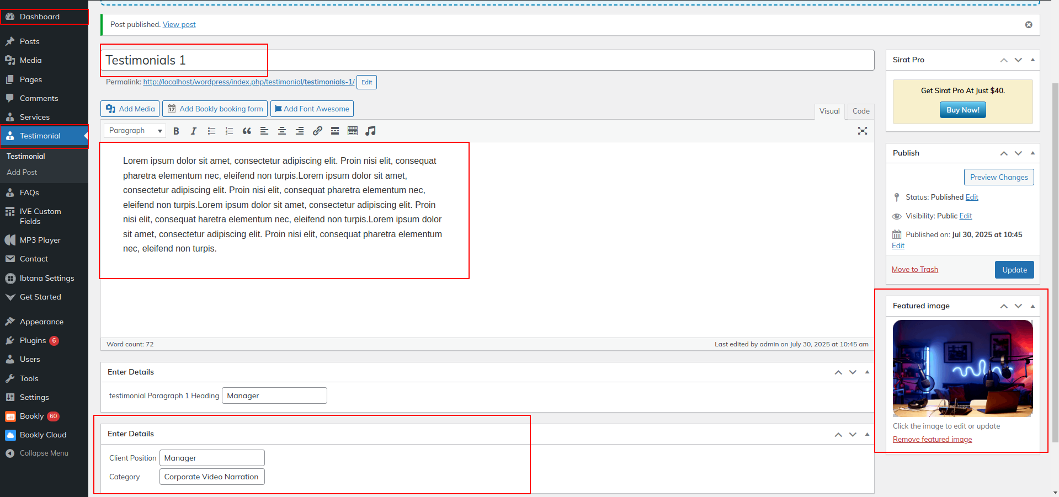
Task: Click the Client Position input field
Action: (212, 458)
